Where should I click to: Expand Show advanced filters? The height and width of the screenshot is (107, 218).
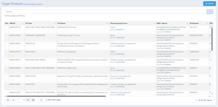pyautogui.click(x=14, y=16)
